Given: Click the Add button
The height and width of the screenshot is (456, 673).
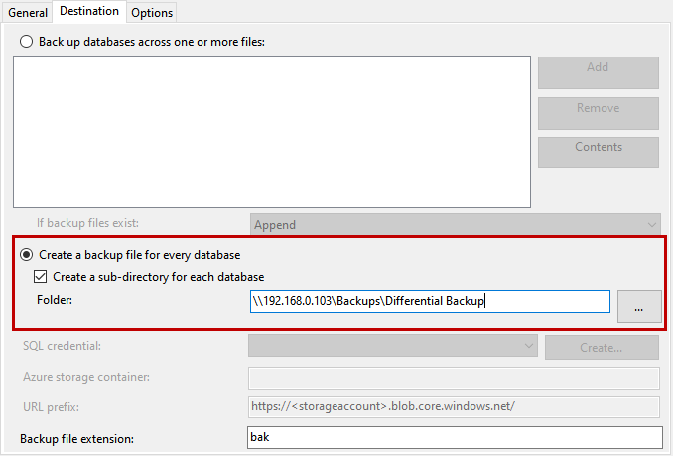Looking at the screenshot, I should point(598,72).
